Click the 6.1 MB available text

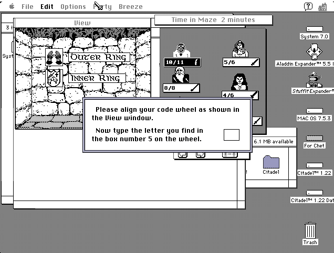tap(274, 142)
